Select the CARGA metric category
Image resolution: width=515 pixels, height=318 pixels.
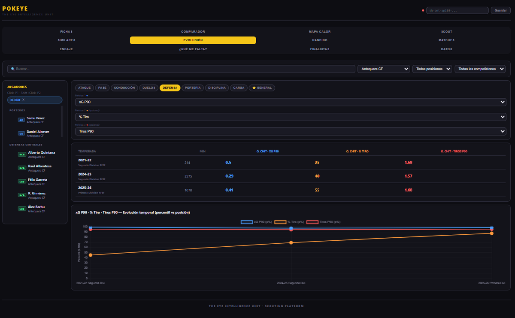239,88
